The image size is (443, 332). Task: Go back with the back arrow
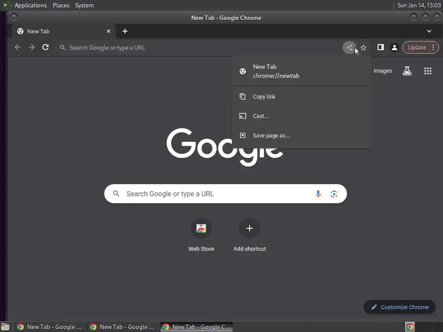tap(17, 47)
